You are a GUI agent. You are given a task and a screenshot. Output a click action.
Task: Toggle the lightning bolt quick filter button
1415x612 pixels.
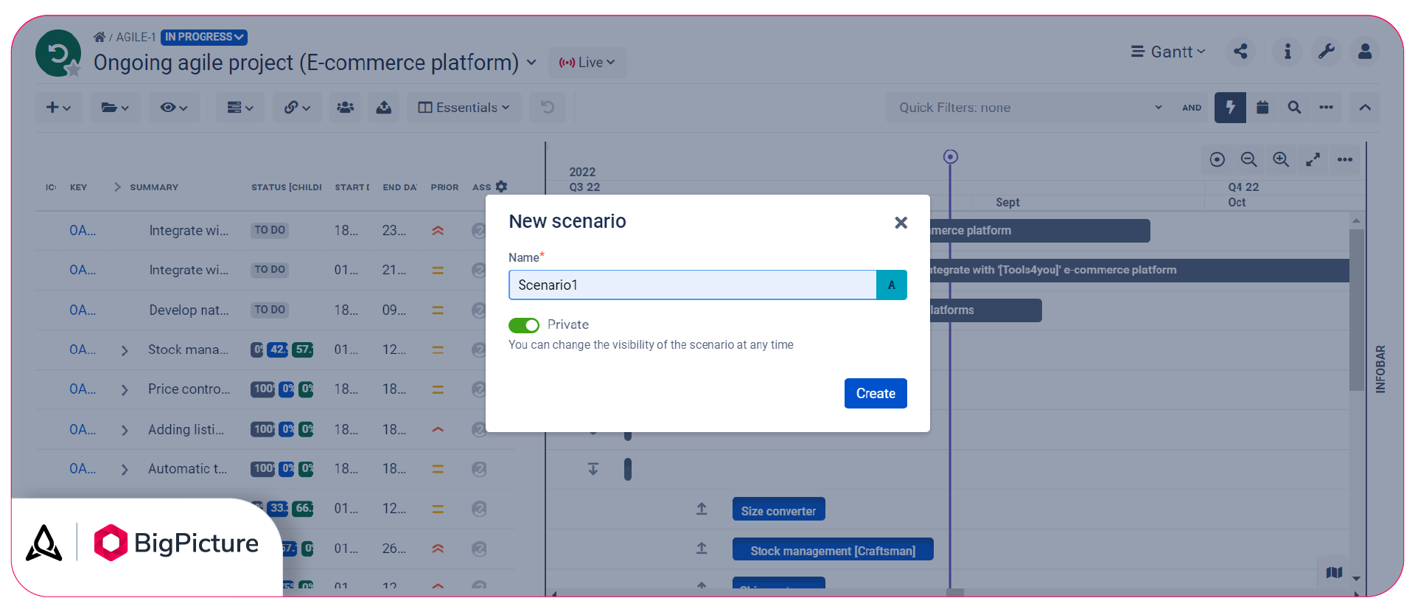[x=1230, y=108]
